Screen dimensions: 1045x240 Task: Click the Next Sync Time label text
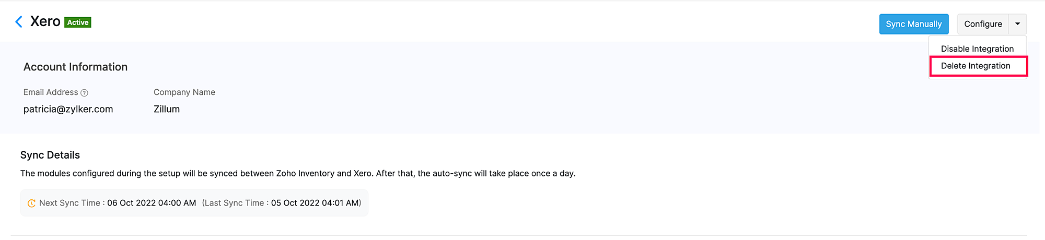tap(69, 203)
